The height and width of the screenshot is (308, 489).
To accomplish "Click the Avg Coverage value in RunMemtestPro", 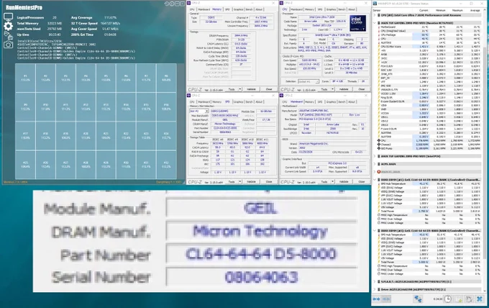I will pyautogui.click(x=111, y=17).
